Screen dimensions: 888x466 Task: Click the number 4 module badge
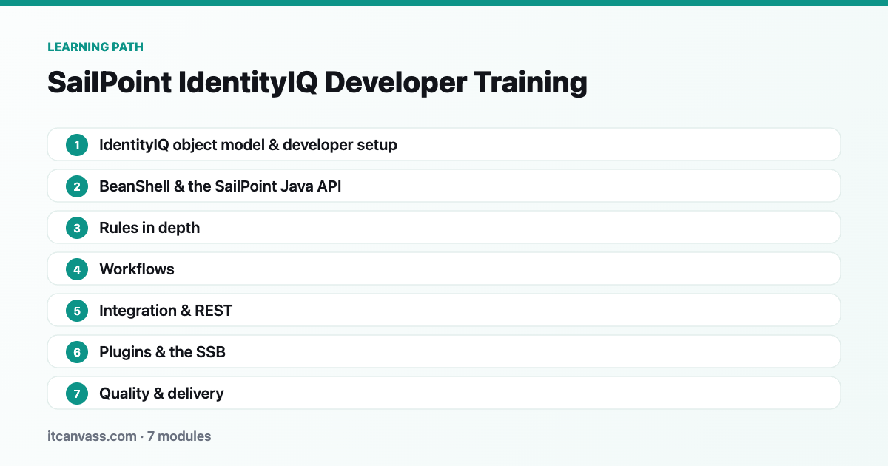point(77,269)
